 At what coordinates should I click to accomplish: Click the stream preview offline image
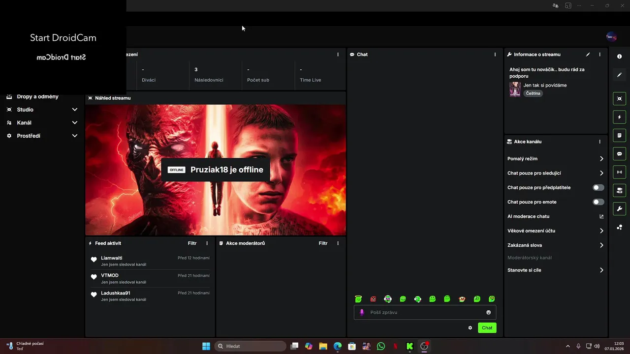[216, 170]
